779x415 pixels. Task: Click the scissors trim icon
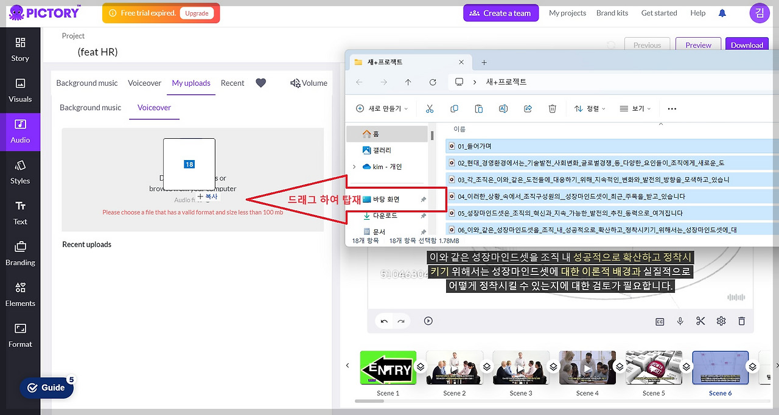click(x=700, y=321)
